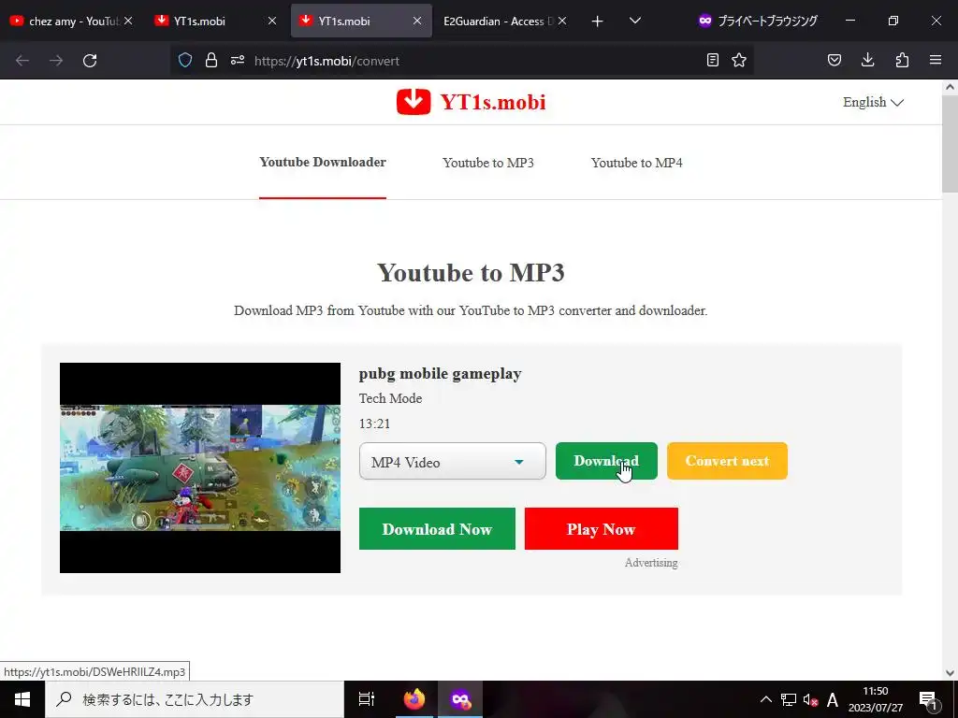Click the page vertical scrollbar thumb
The height and width of the screenshot is (718, 958).
coord(950,144)
